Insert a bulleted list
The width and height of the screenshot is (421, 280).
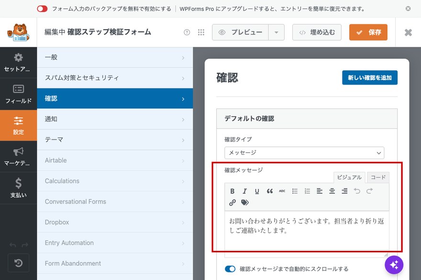pyautogui.click(x=295, y=191)
